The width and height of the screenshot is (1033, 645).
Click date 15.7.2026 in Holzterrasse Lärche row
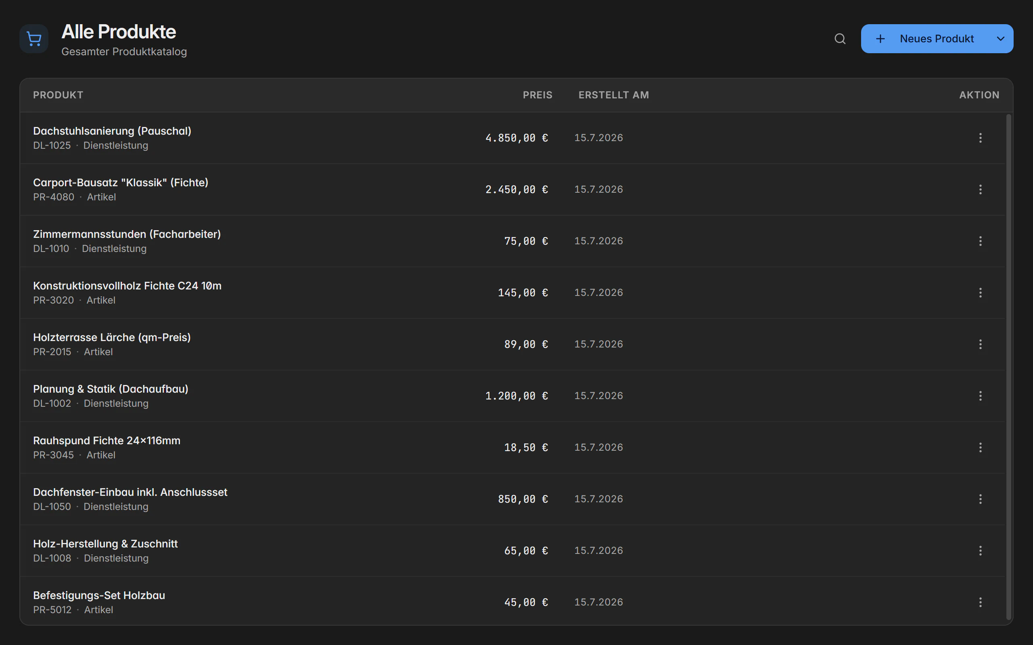598,344
